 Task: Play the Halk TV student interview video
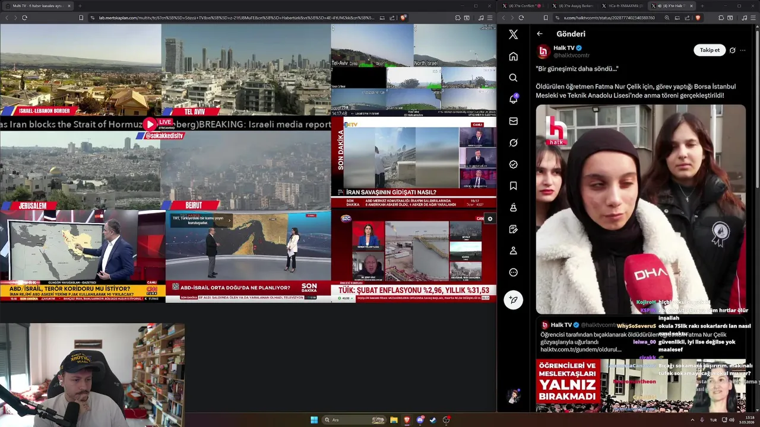pos(641,209)
